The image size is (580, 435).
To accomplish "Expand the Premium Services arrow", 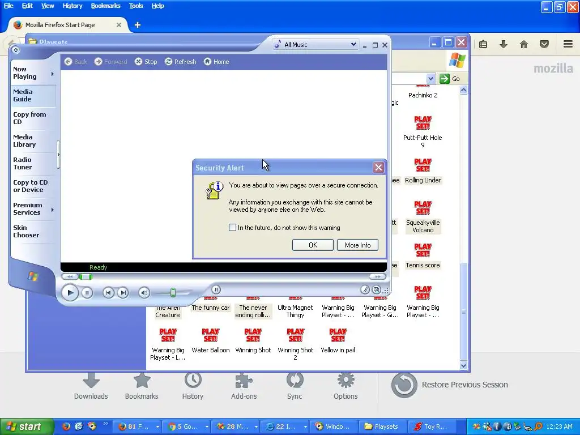I will click(x=53, y=210).
